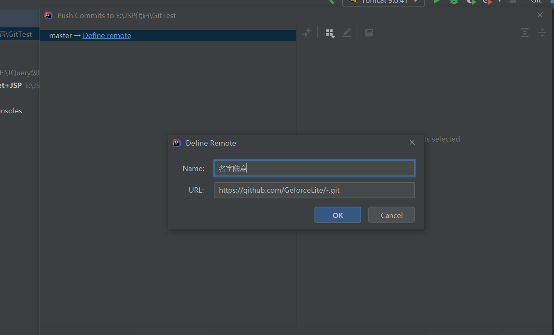Close the Define Remote dialog with X
Viewport: 554px width, 335px height.
(x=412, y=142)
